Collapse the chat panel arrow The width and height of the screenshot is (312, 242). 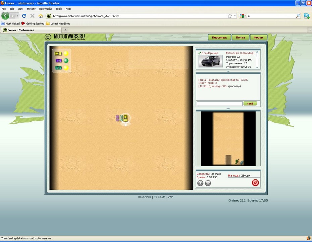[x=228, y=109]
